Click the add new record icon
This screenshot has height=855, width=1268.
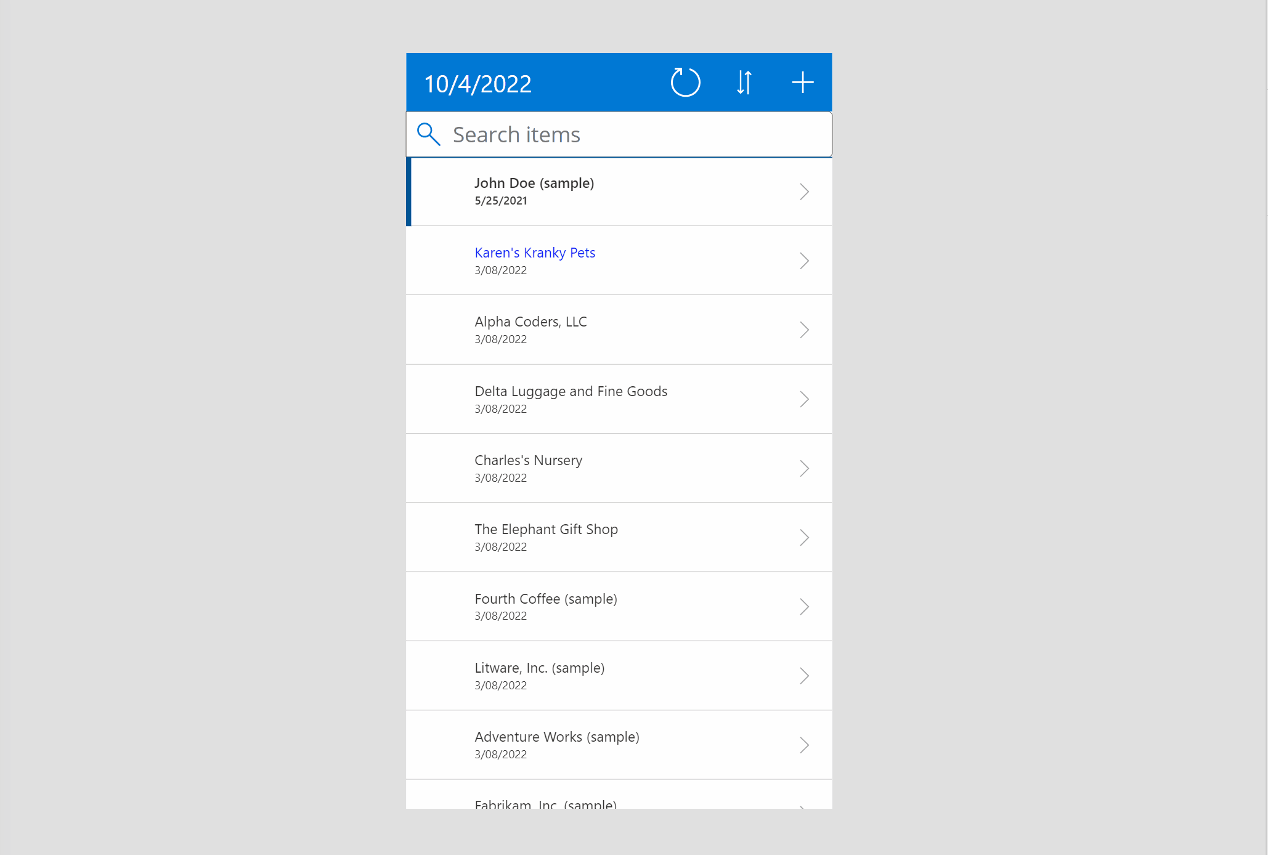pyautogui.click(x=802, y=82)
